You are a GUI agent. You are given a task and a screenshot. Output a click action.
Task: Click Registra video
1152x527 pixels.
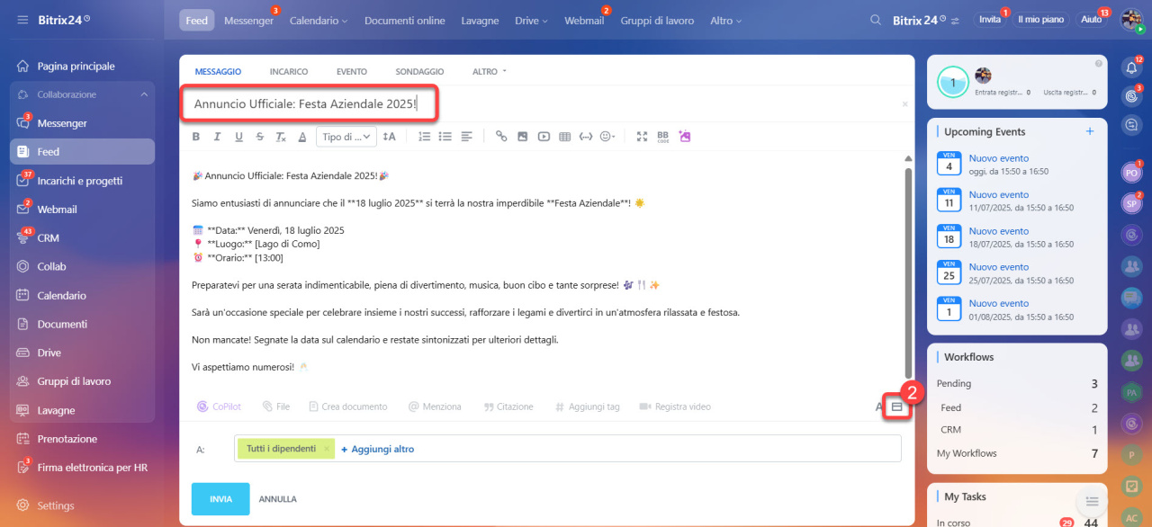[675, 406]
